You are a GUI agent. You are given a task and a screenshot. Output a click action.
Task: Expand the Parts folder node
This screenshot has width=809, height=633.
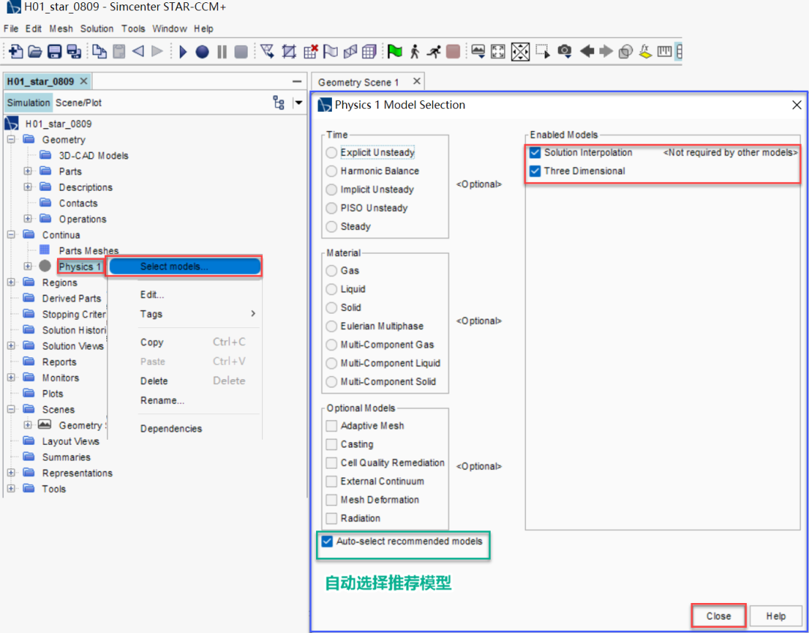point(28,172)
